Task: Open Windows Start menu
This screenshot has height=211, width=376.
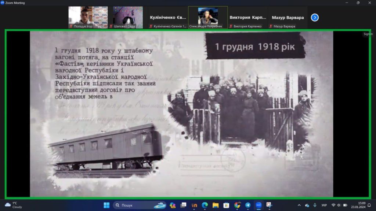Action: pyautogui.click(x=106, y=205)
